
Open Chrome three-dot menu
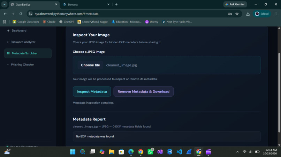(276, 14)
